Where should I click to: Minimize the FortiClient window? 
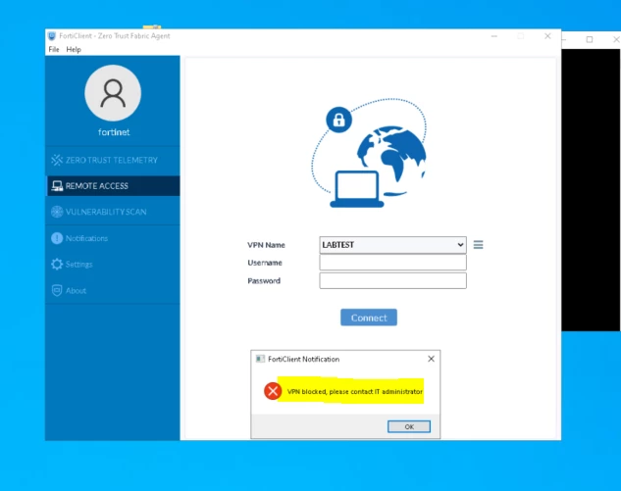click(493, 36)
